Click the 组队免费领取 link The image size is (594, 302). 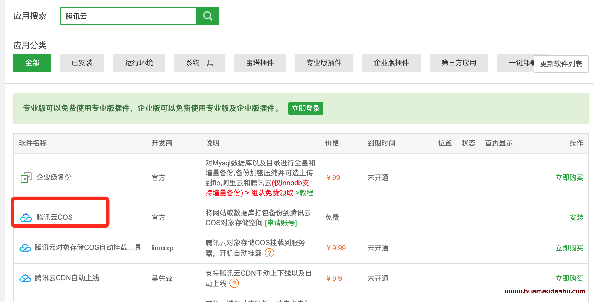tap(272, 193)
